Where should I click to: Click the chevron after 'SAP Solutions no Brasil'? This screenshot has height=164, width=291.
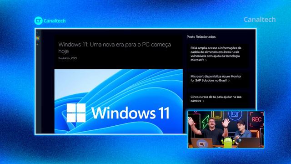(x=229, y=81)
